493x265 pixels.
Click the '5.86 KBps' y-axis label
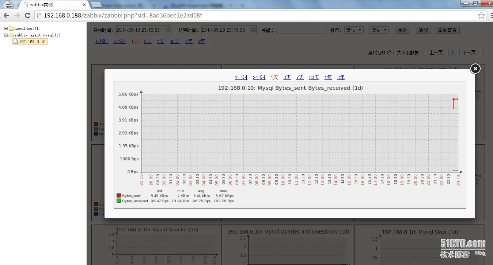pos(128,94)
